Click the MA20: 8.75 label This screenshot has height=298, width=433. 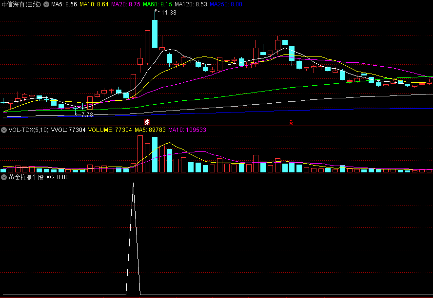click(126, 4)
